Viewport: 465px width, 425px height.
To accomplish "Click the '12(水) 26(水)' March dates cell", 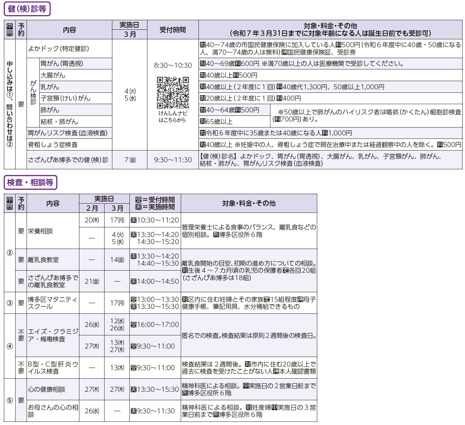I will 117,324.
